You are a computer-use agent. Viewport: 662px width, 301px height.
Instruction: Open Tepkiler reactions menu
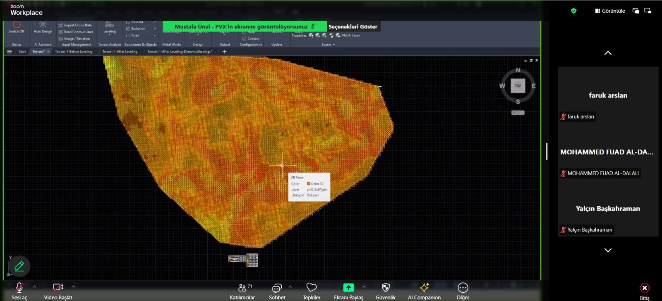(x=312, y=288)
